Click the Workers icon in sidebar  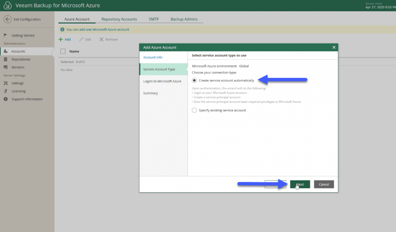click(x=5, y=67)
